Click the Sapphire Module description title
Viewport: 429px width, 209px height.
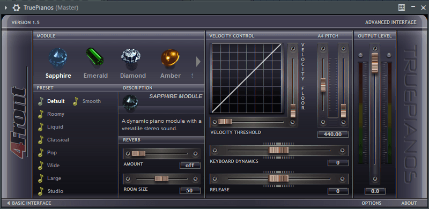coord(176,96)
